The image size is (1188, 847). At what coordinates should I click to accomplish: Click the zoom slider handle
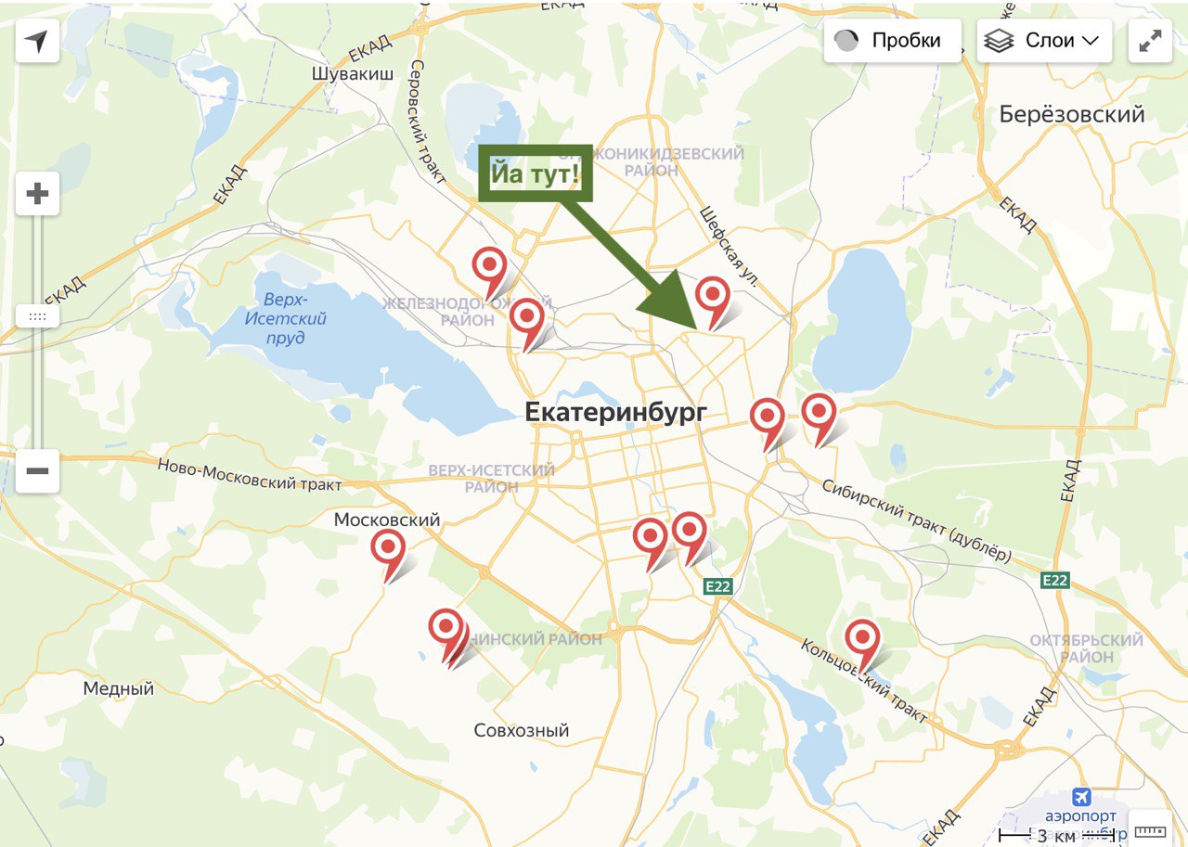[37, 316]
